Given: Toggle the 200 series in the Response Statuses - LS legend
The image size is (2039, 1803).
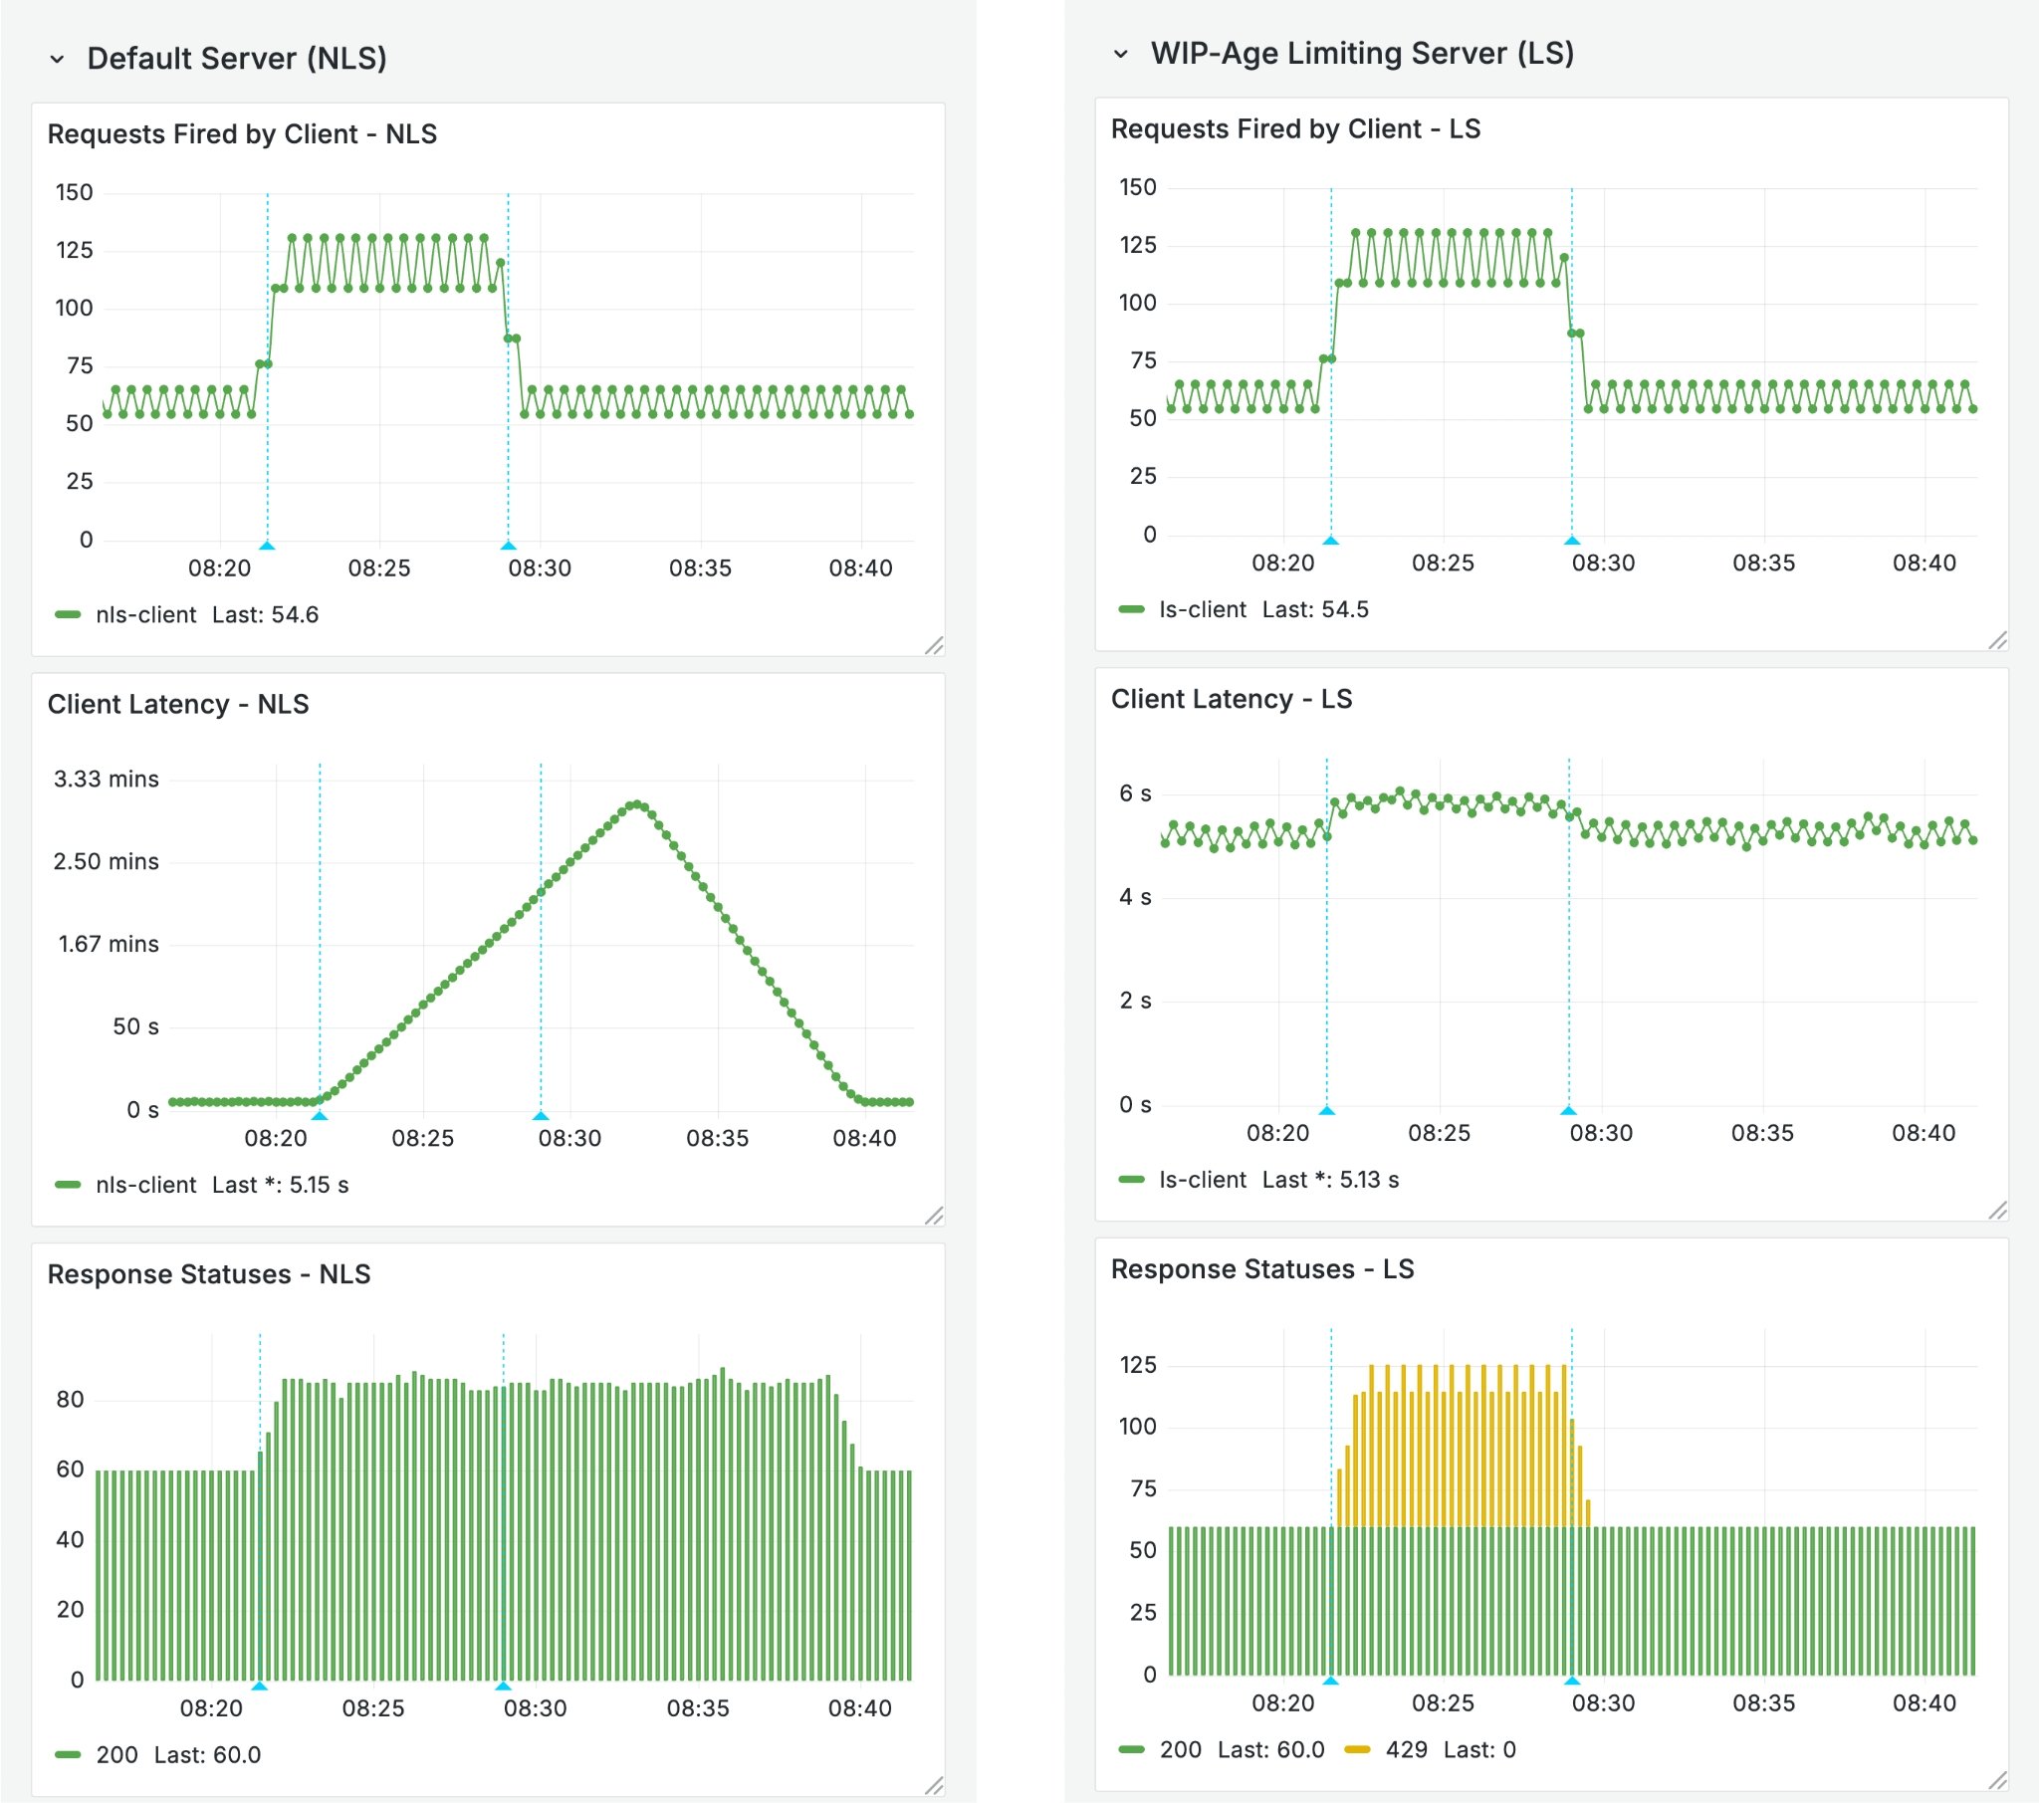Looking at the screenshot, I should [x=1180, y=1748].
